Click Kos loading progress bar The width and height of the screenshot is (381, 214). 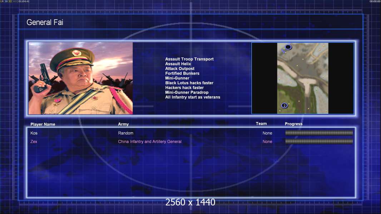319,133
